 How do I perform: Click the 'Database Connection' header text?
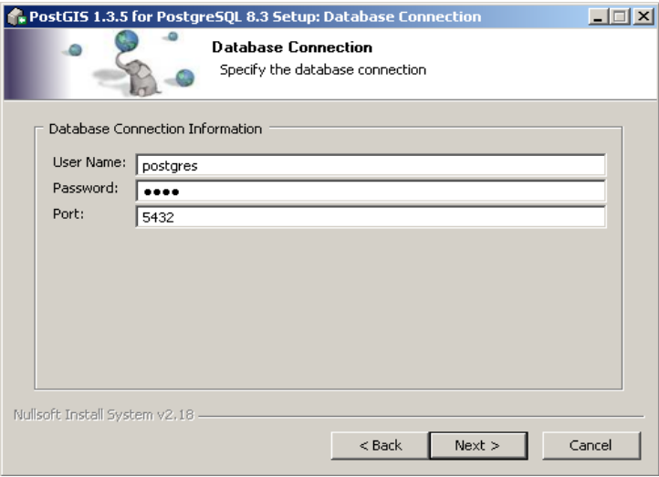pos(292,47)
